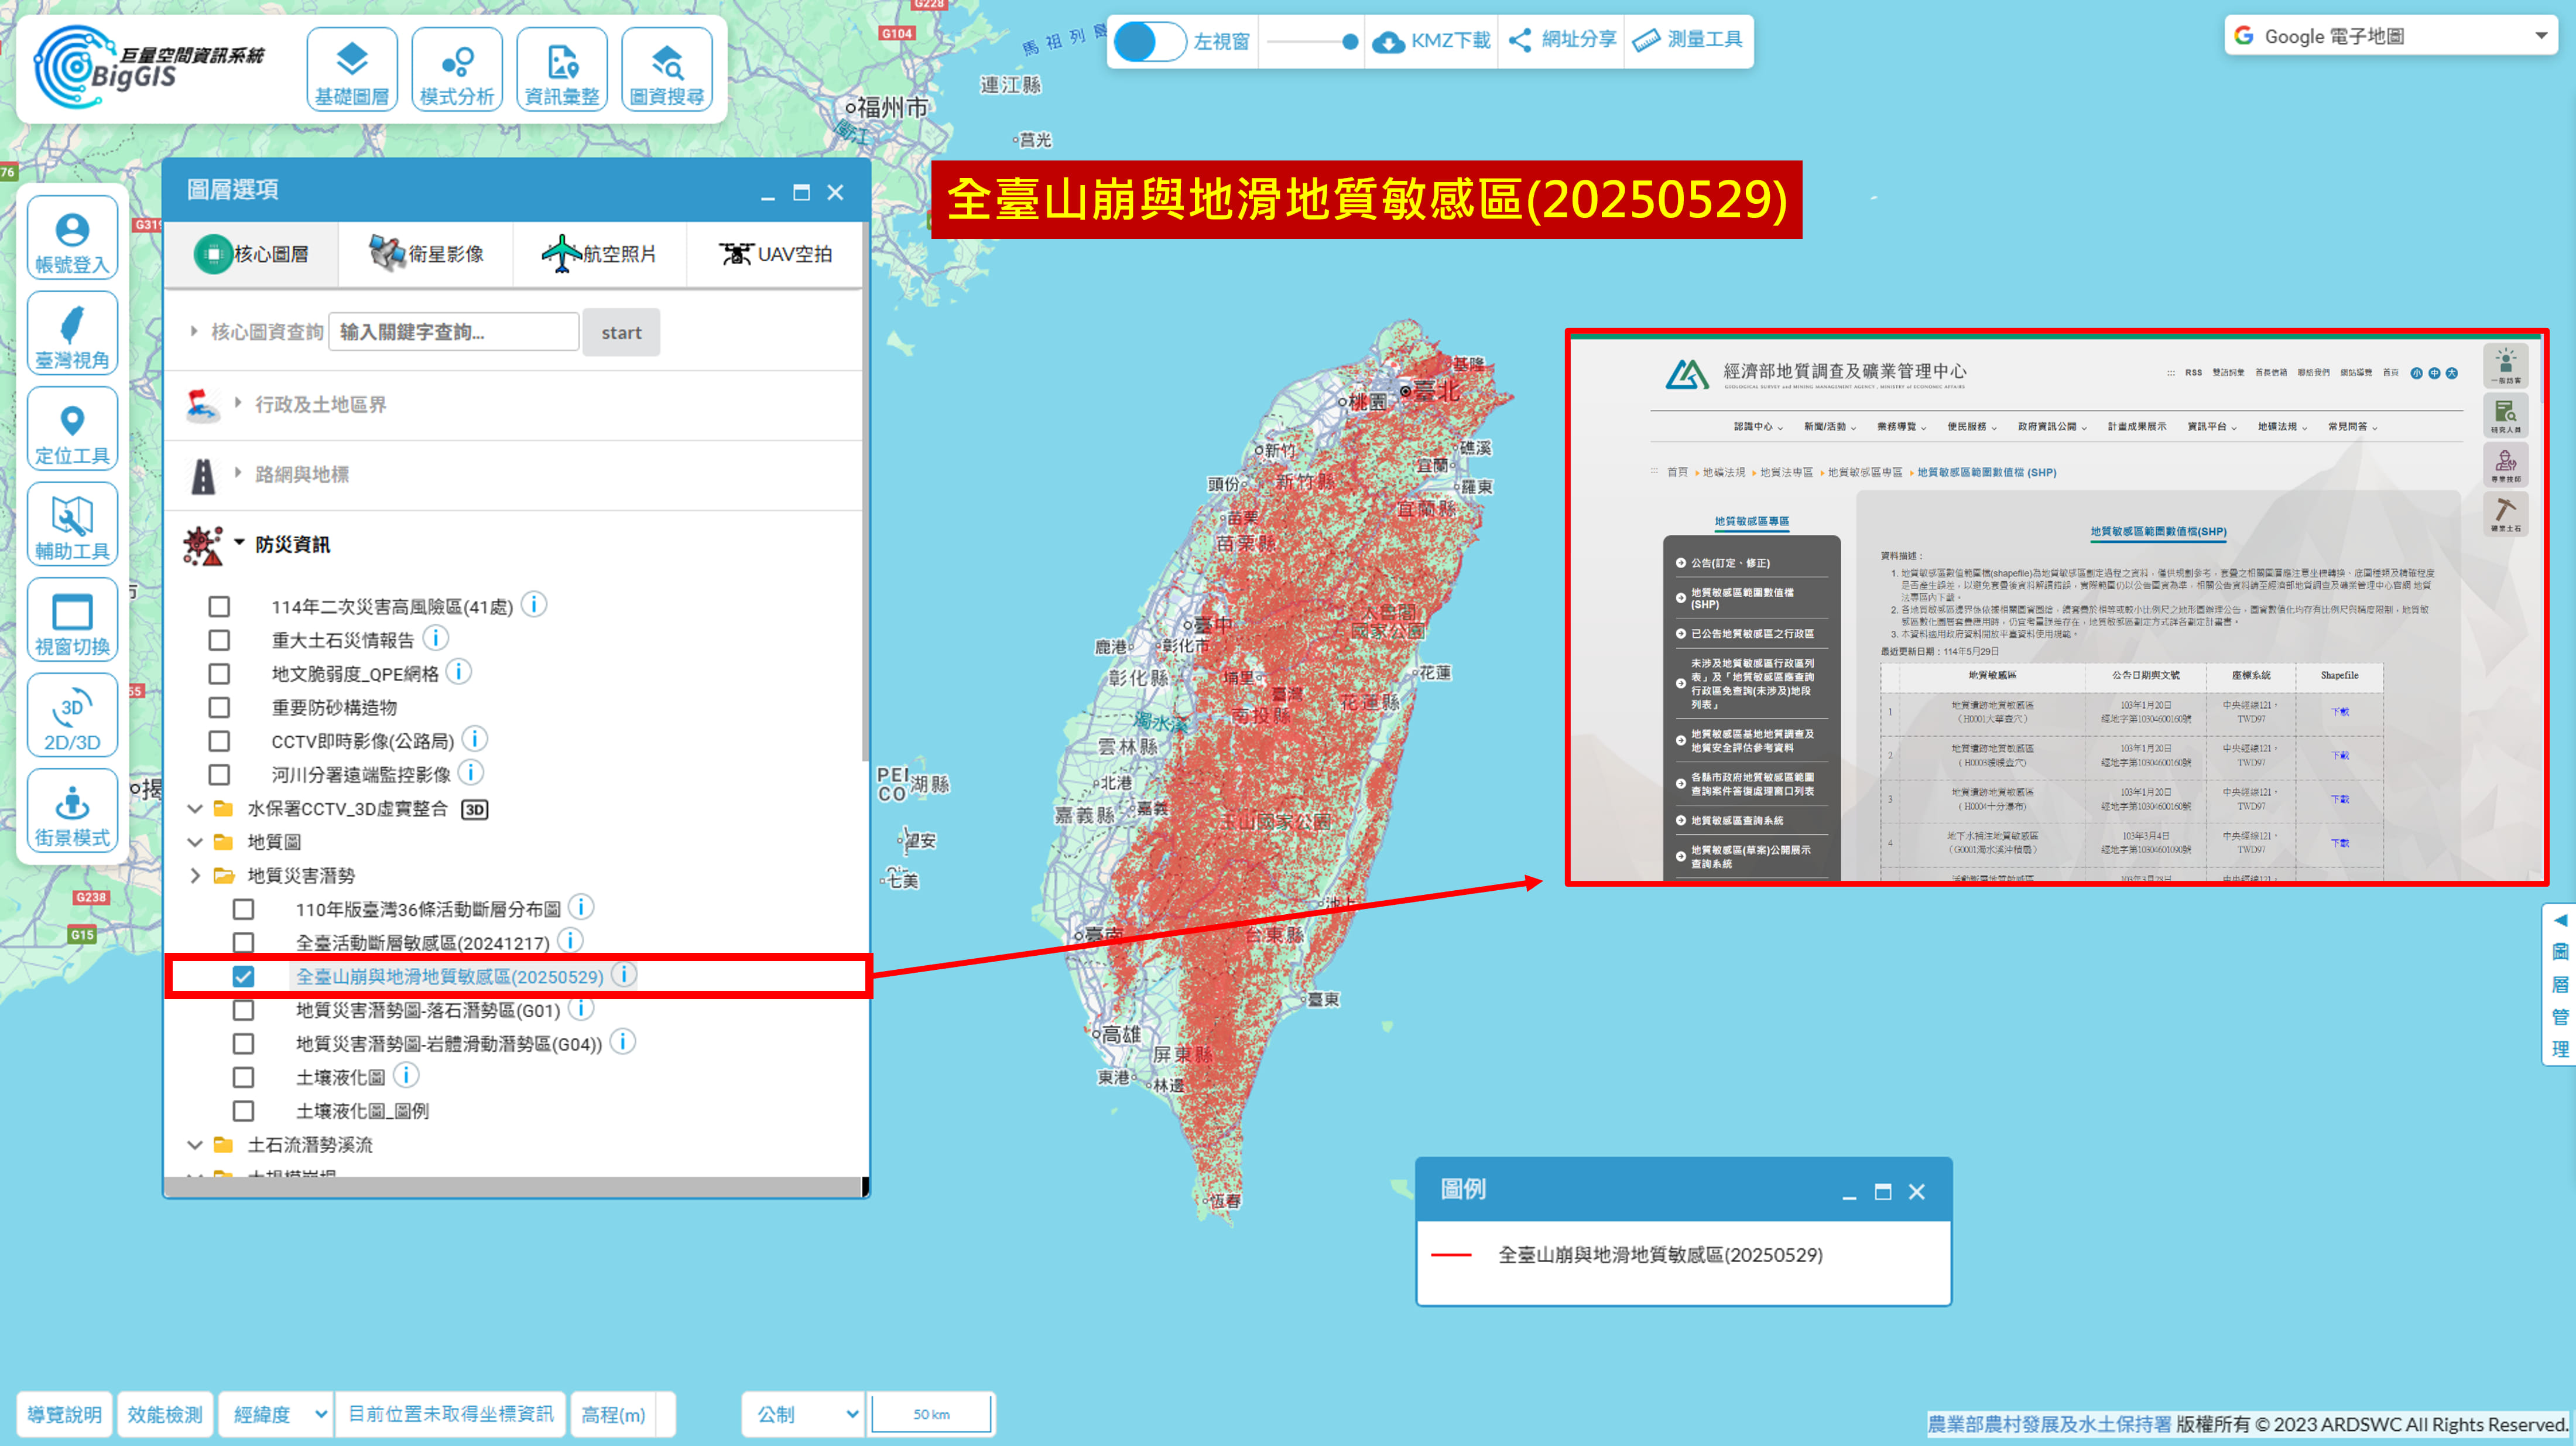
Task: Uncheck 全臺山崩與地滑地質敏感區(20250529) layer
Action: click(x=243, y=977)
